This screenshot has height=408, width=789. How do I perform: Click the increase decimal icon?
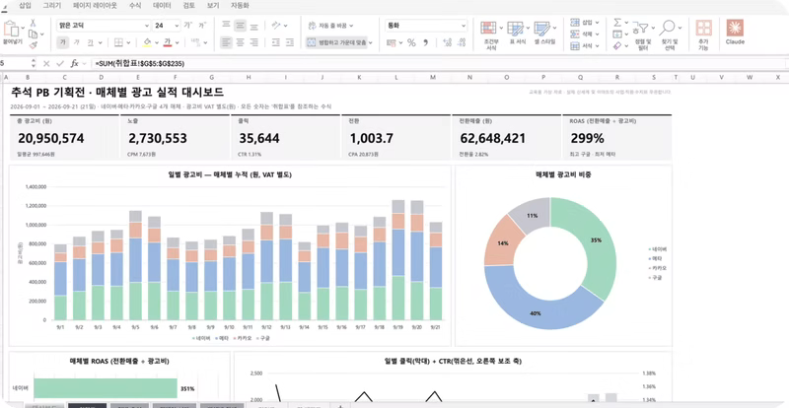(x=447, y=42)
